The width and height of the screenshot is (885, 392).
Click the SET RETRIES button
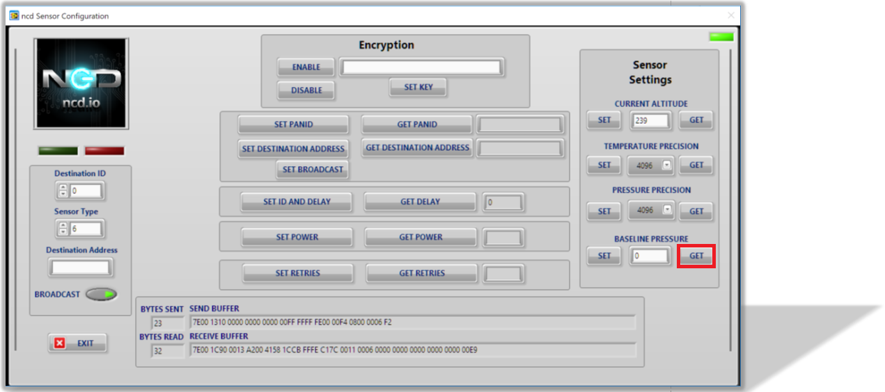(297, 274)
